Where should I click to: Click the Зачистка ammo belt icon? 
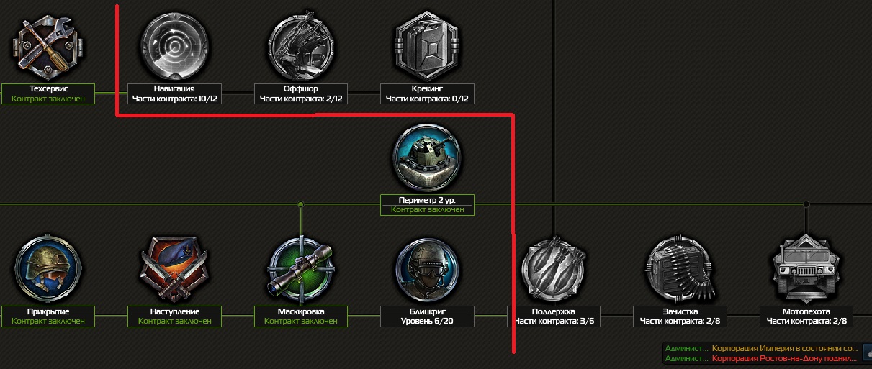pyautogui.click(x=680, y=269)
